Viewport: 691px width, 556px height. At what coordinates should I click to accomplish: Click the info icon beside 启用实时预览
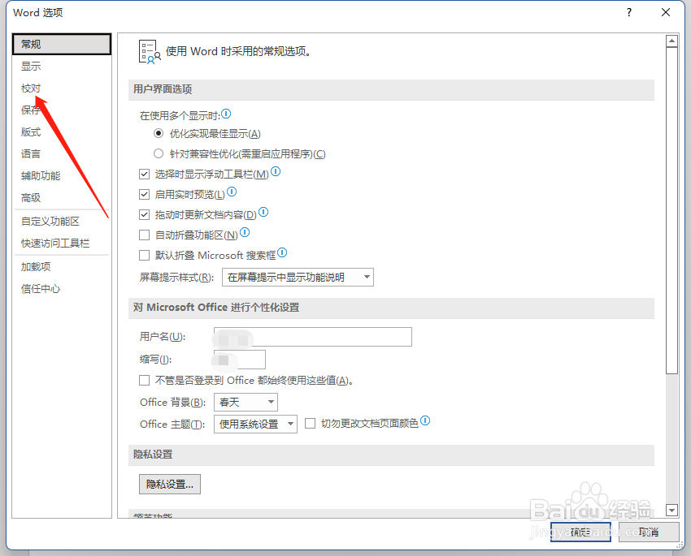pyautogui.click(x=232, y=192)
